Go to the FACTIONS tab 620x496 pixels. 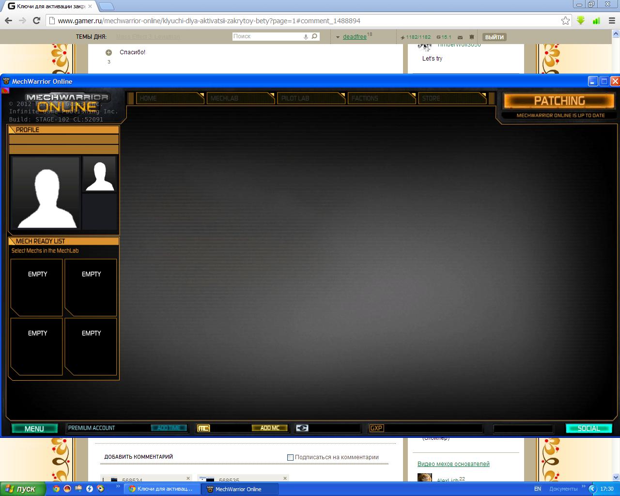point(382,98)
